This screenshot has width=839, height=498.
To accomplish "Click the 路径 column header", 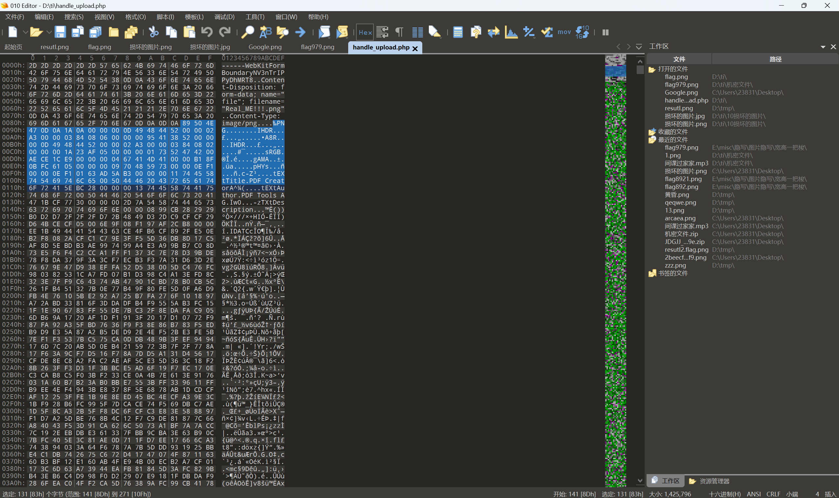I will click(775, 59).
